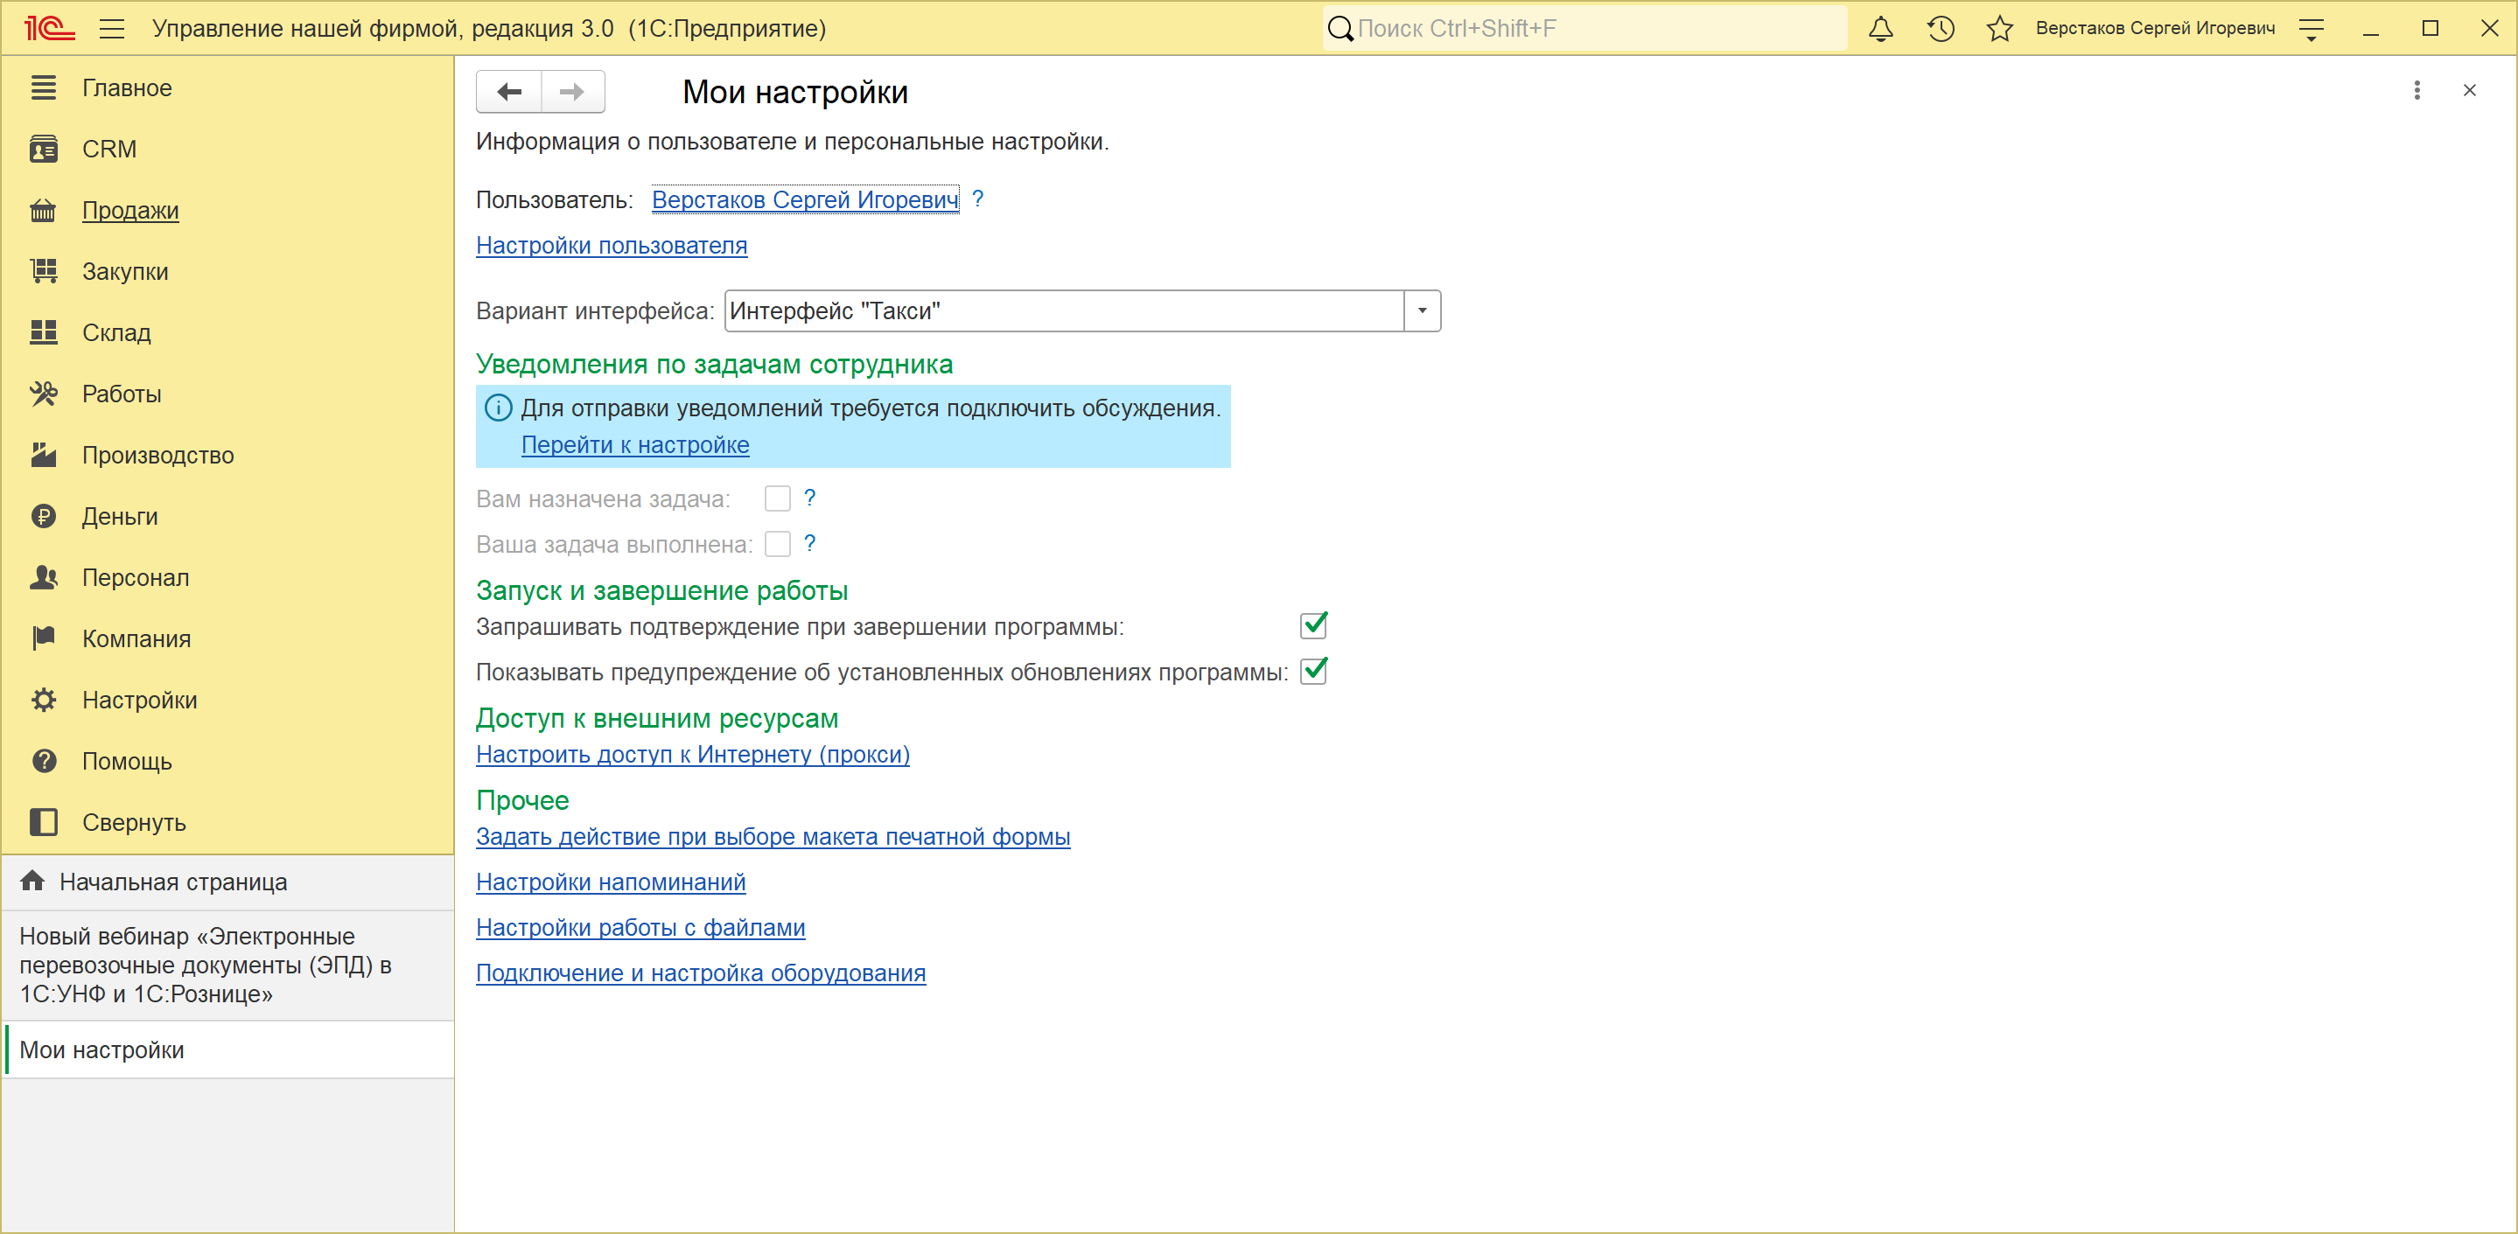Open print form template action link
The width and height of the screenshot is (2518, 1234).
tap(773, 836)
